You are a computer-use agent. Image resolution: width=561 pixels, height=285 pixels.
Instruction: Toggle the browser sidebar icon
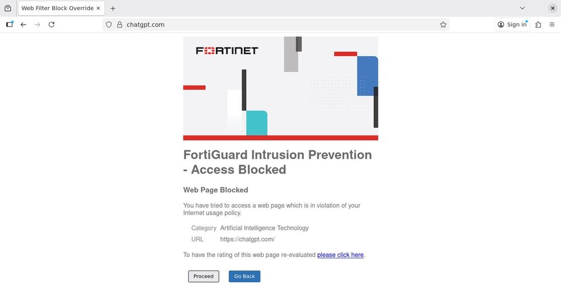click(10, 25)
